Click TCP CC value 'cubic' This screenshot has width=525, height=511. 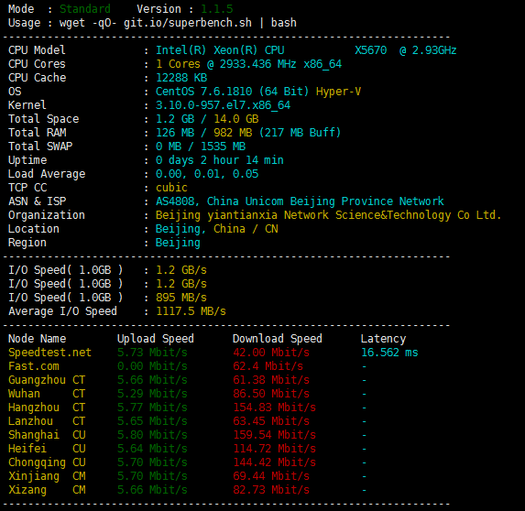(x=171, y=188)
